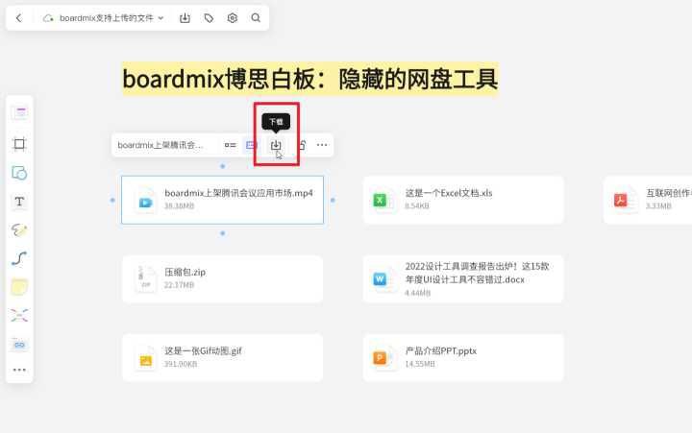Viewport: 692px width, 433px height.
Task: Click the zip archive file icon
Action: [145, 279]
